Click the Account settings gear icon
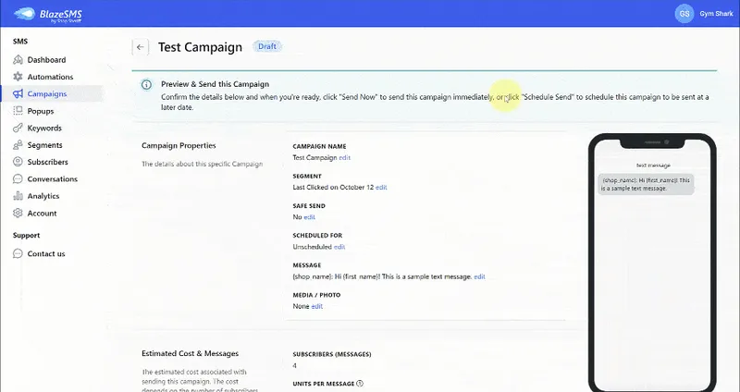Screen dimensions: 740x392 (18, 213)
